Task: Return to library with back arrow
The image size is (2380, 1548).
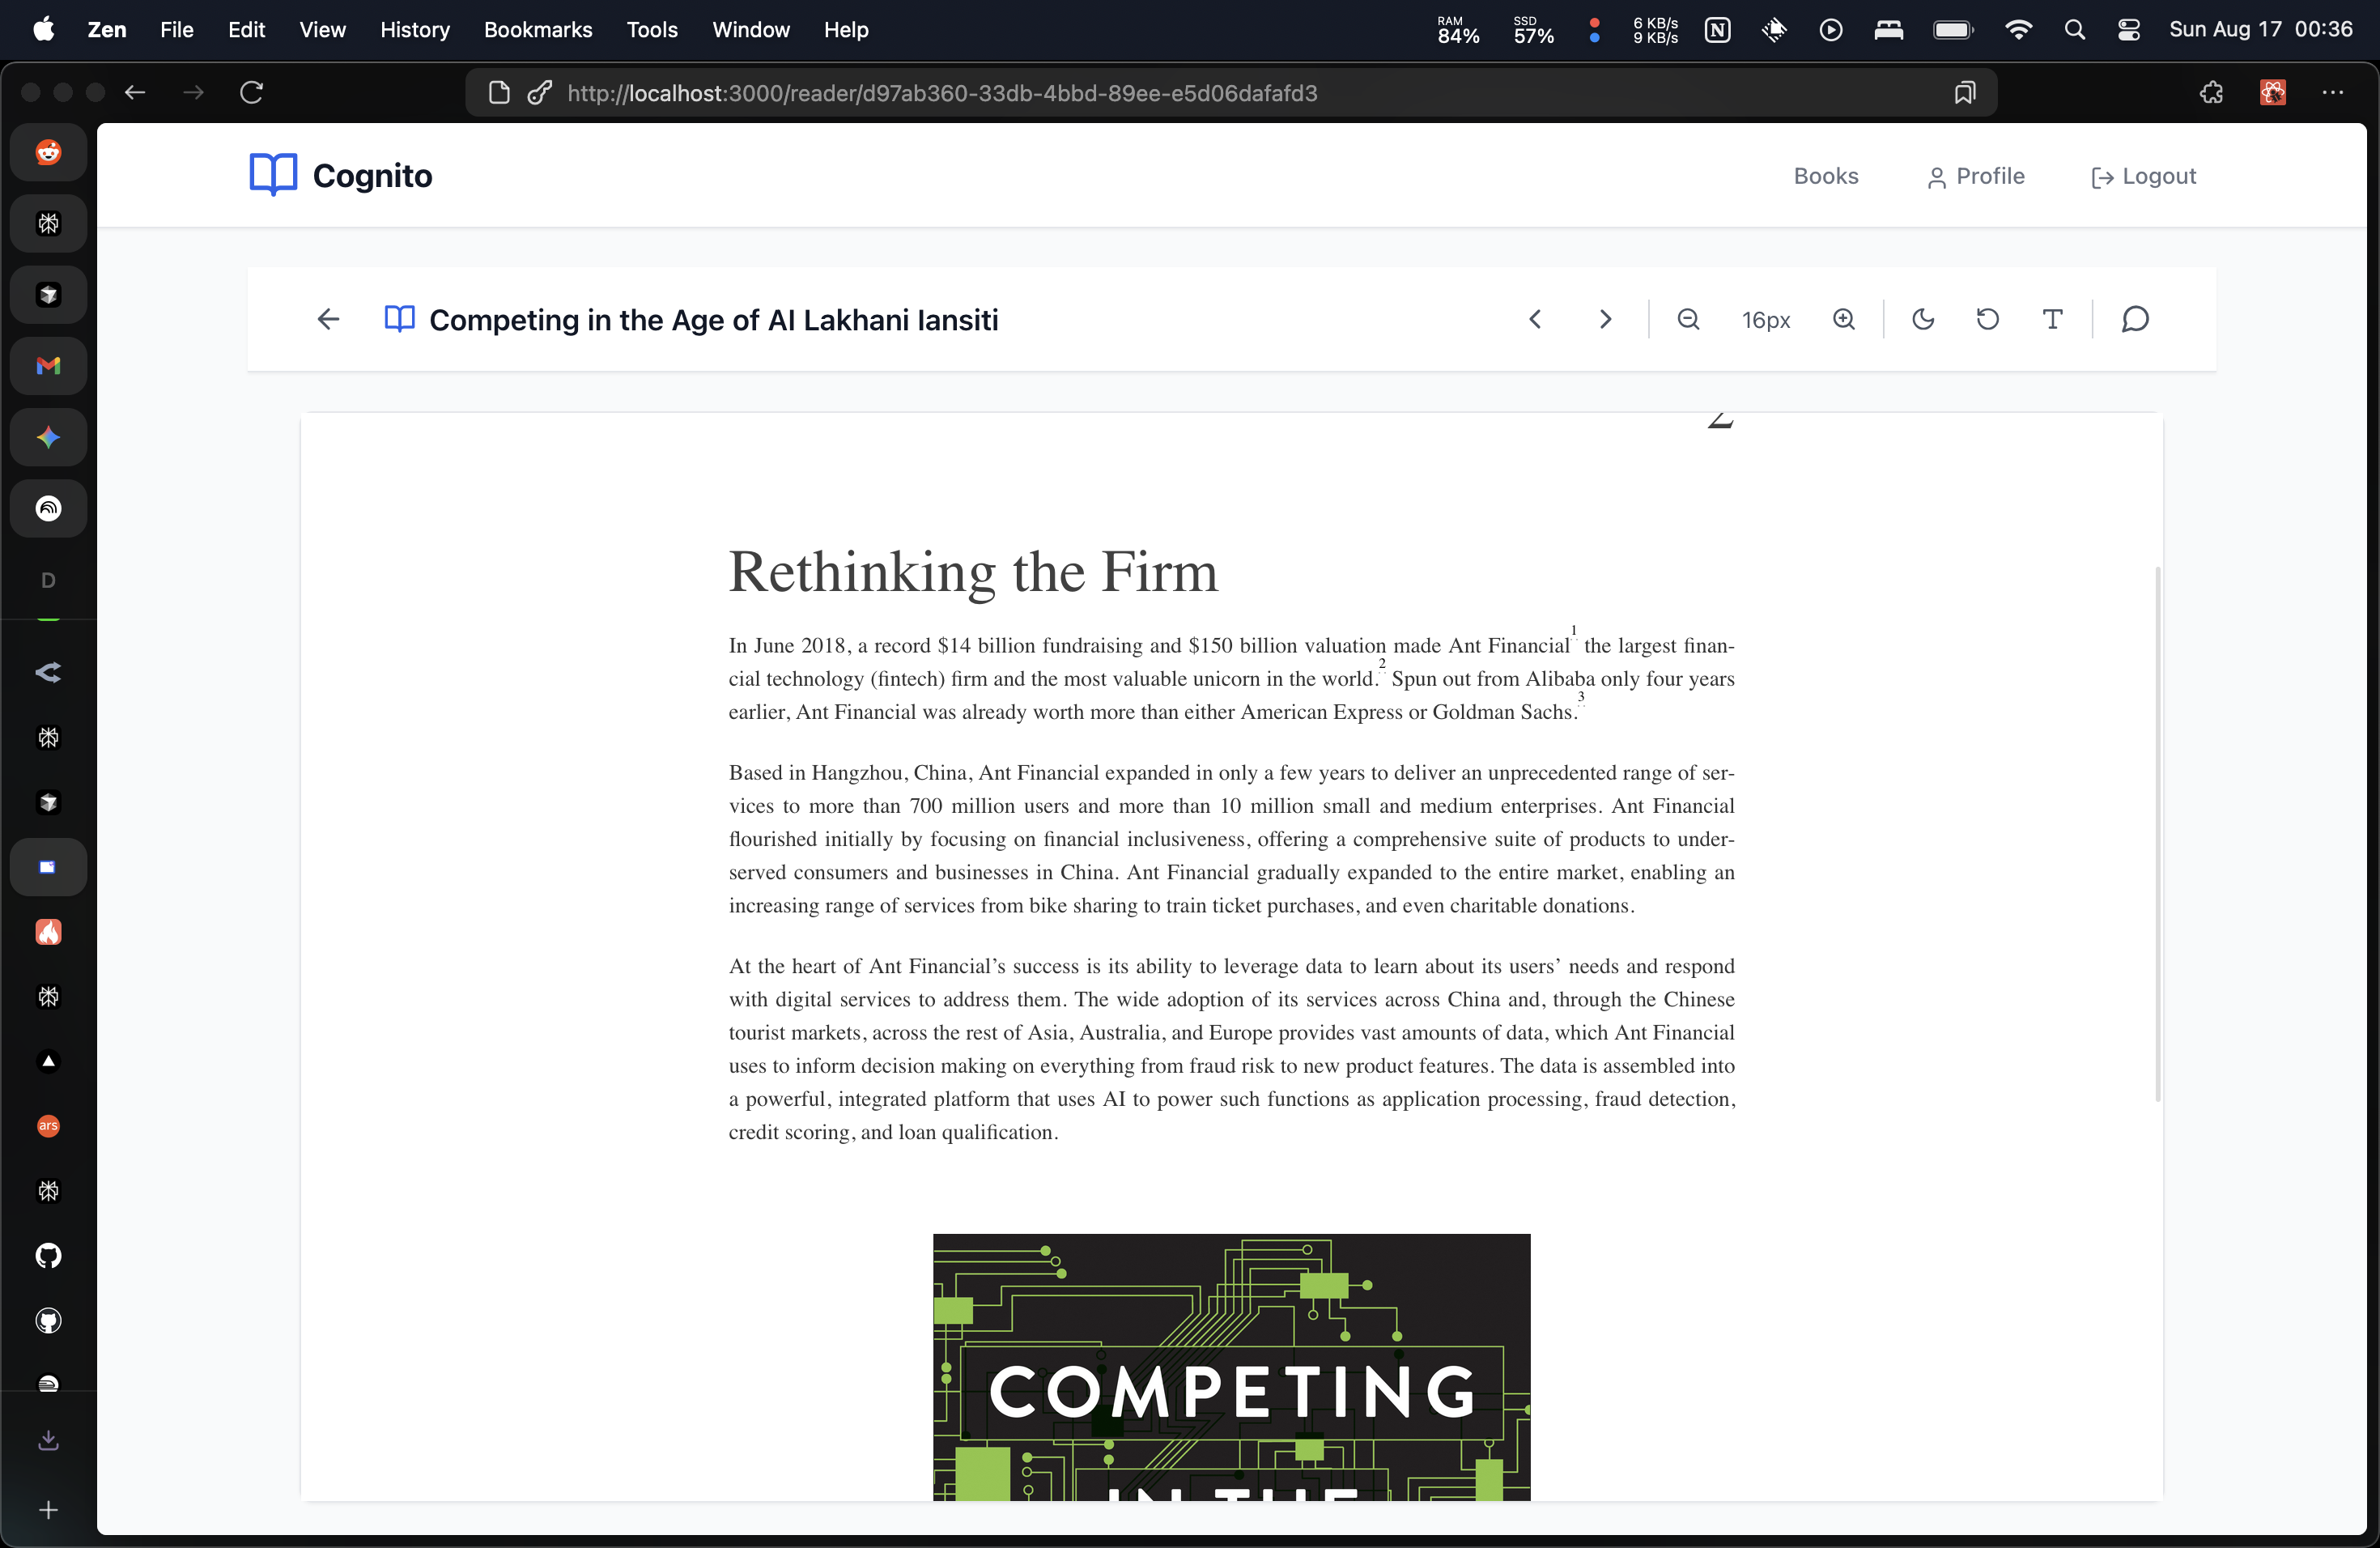Action: coord(328,319)
